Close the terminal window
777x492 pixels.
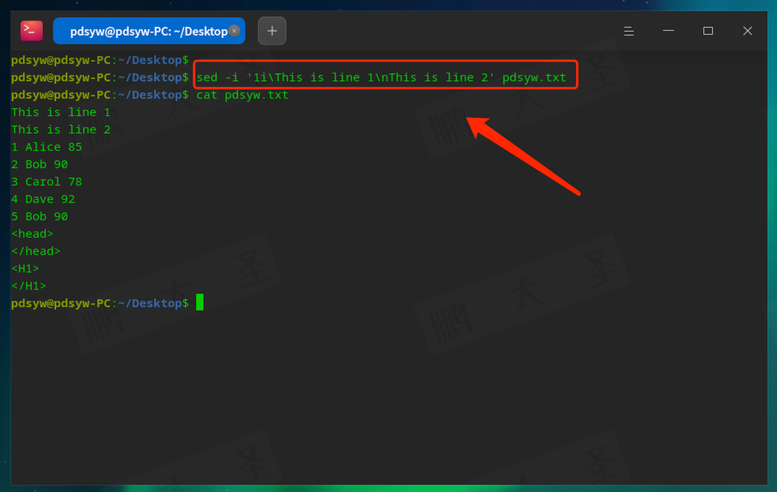[x=747, y=31]
